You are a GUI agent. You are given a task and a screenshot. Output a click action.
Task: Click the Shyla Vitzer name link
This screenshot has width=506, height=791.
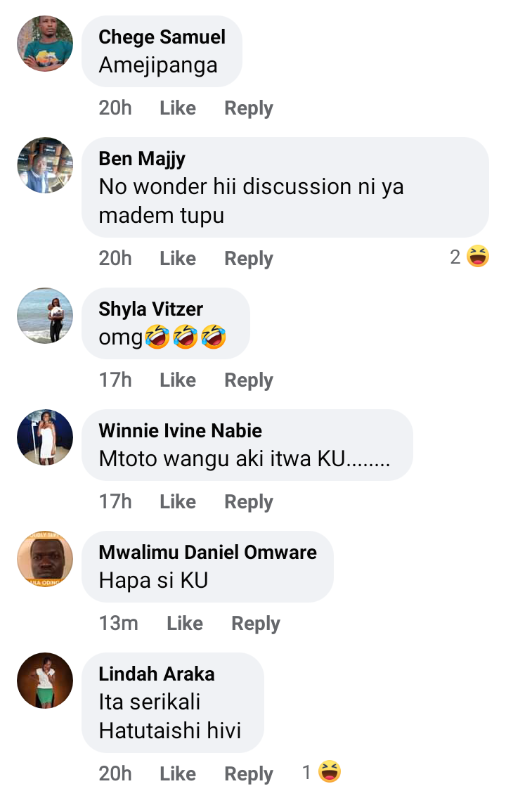click(150, 309)
